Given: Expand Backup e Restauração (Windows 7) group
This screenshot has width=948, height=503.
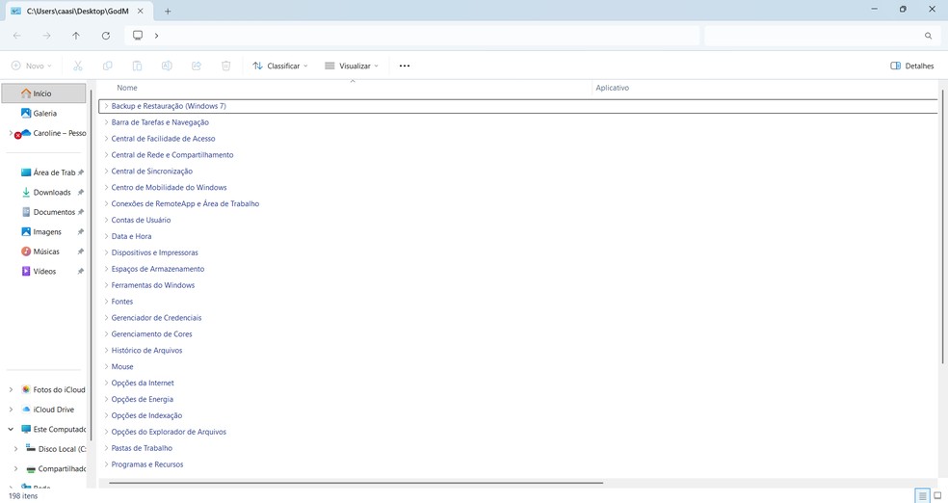Looking at the screenshot, I should click(x=106, y=106).
